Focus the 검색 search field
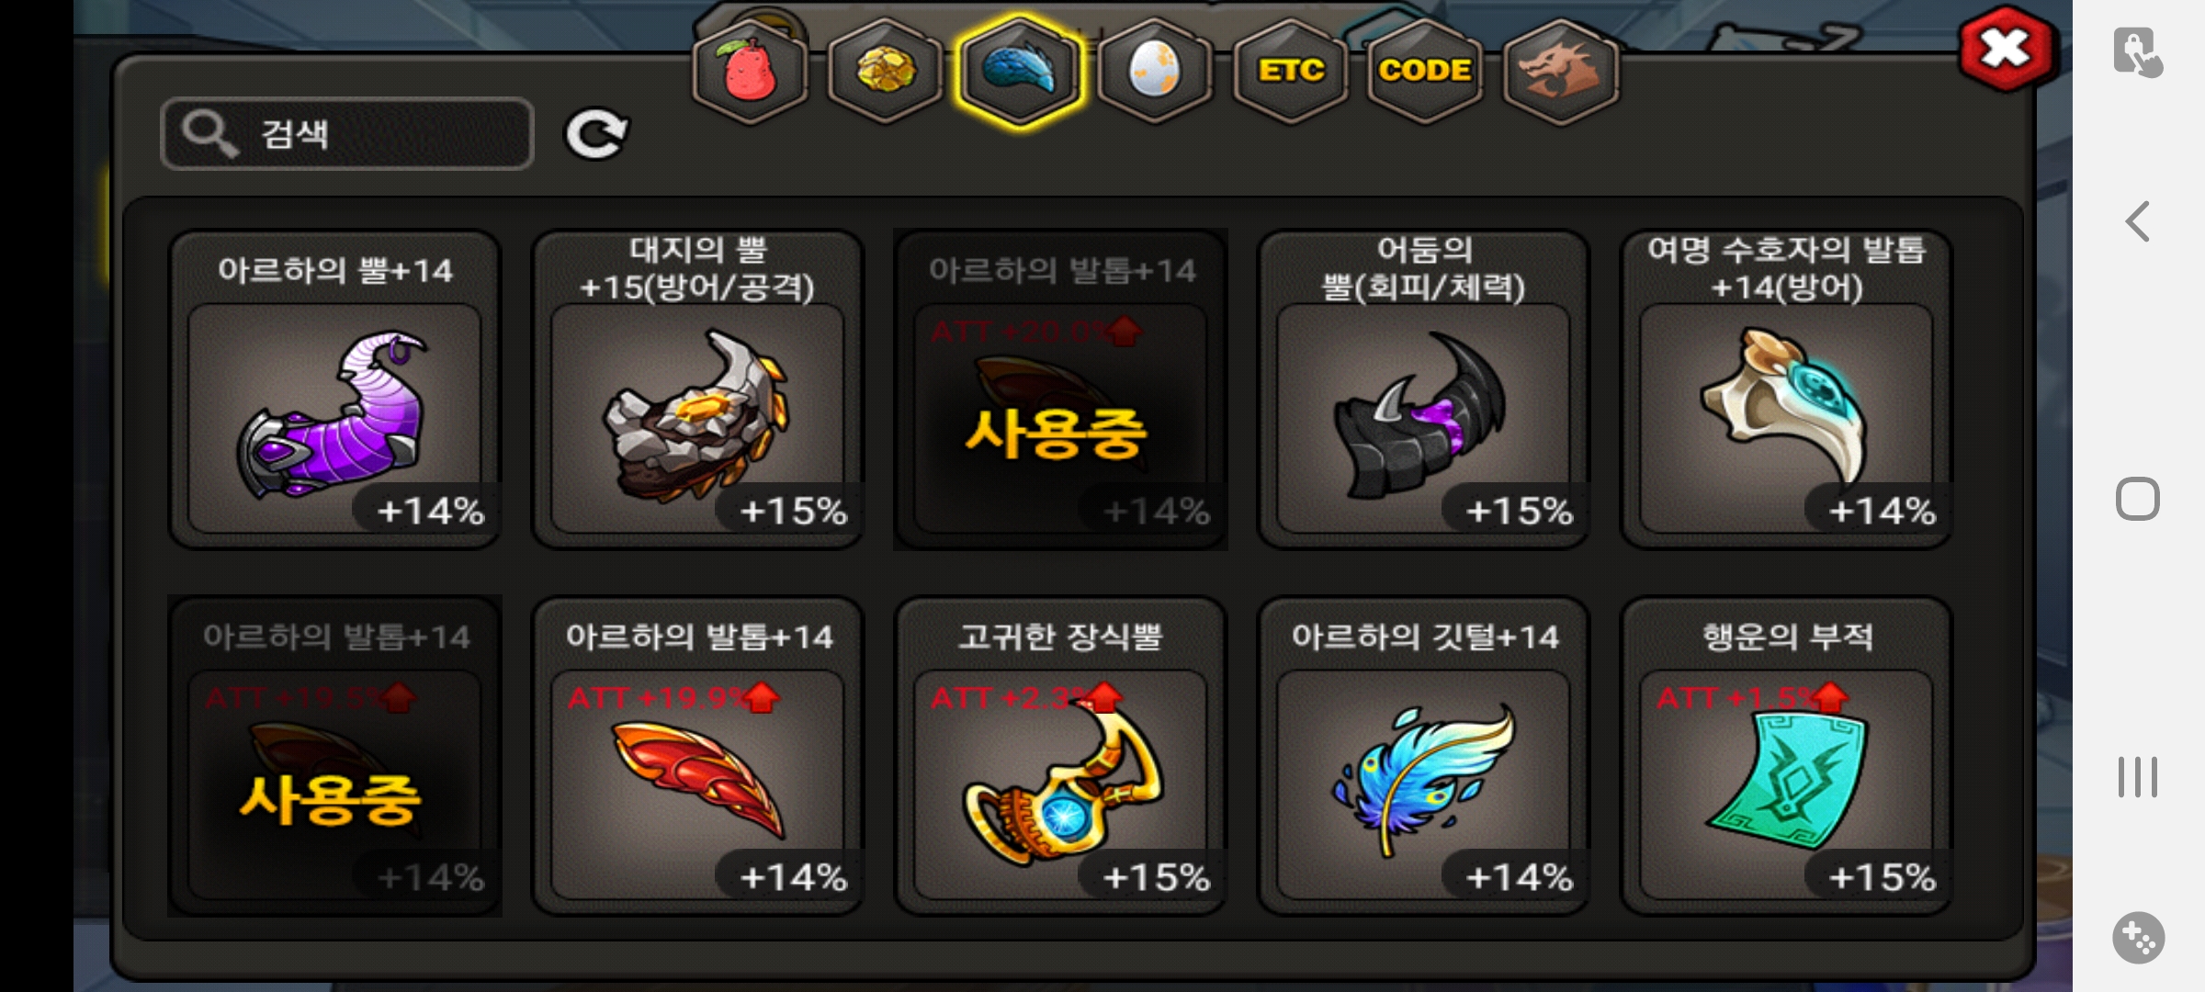This screenshot has width=2205, height=992. [347, 134]
